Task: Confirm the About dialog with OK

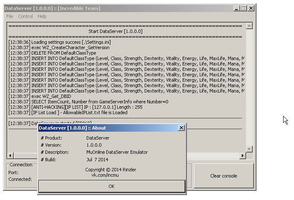Action: (x=112, y=186)
